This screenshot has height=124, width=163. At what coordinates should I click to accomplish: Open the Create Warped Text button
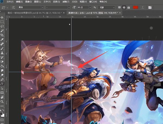pyautogui.click(x=143, y=7)
